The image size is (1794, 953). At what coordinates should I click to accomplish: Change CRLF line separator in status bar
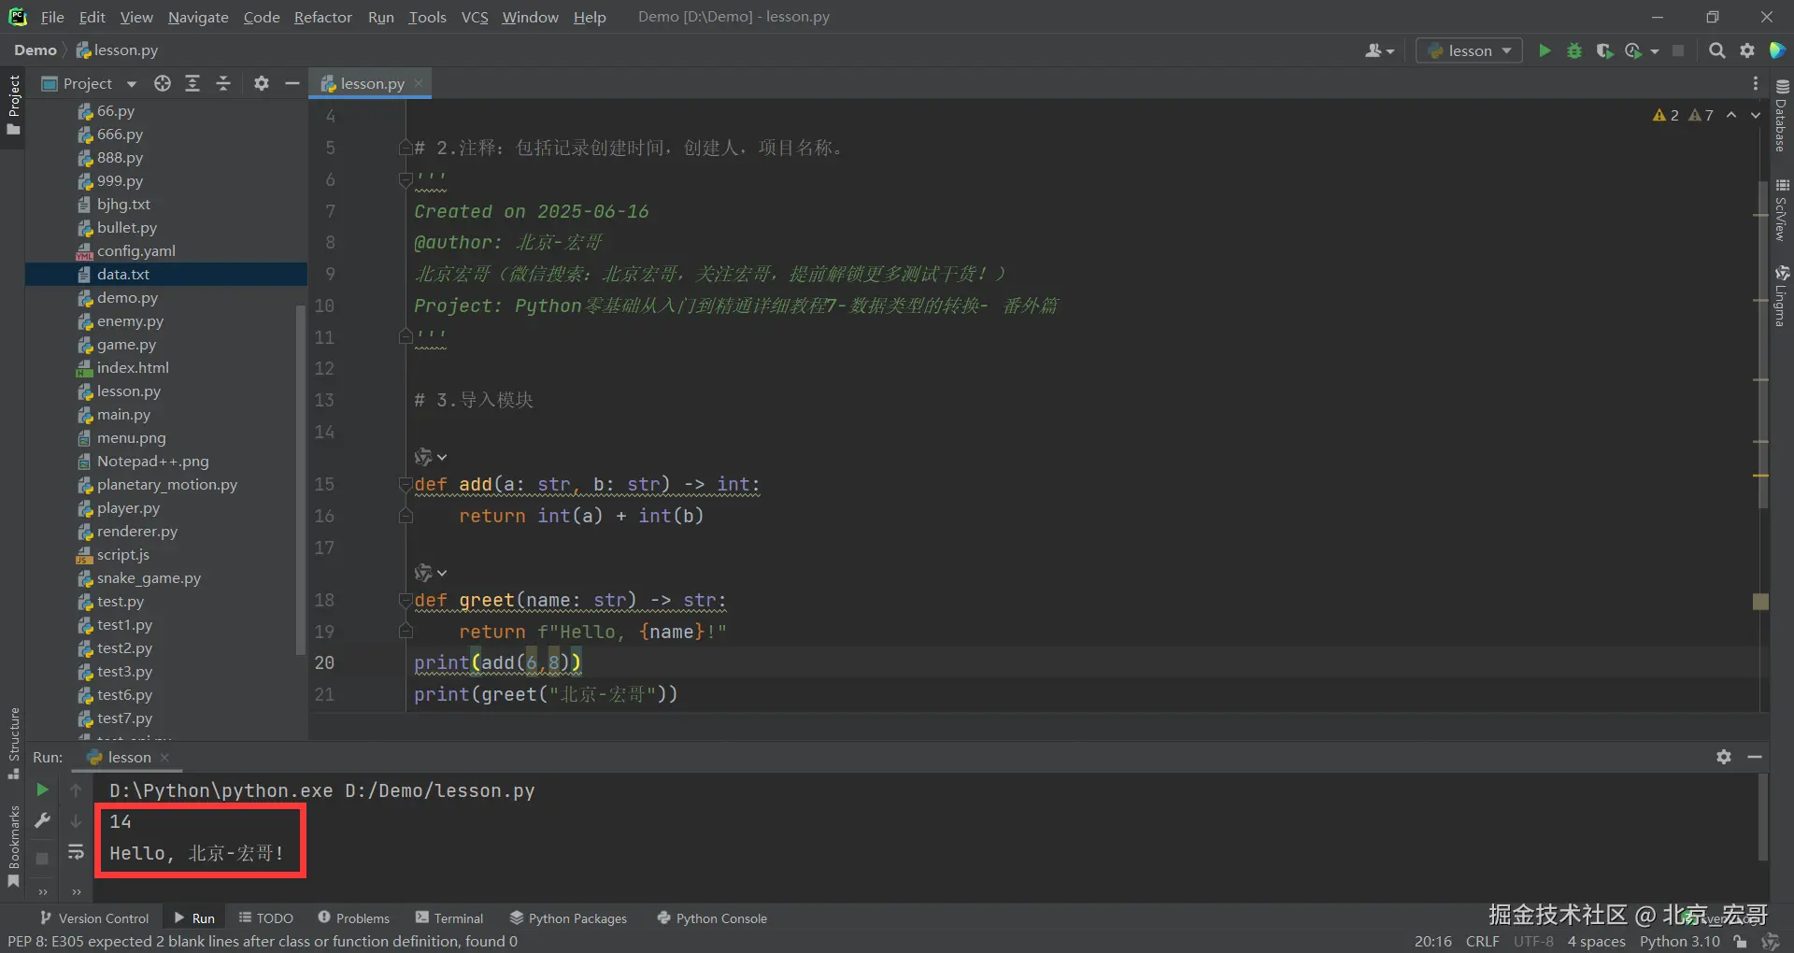pos(1482,942)
